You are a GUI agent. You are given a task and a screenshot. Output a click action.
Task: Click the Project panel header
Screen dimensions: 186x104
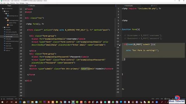[x=9, y=6]
